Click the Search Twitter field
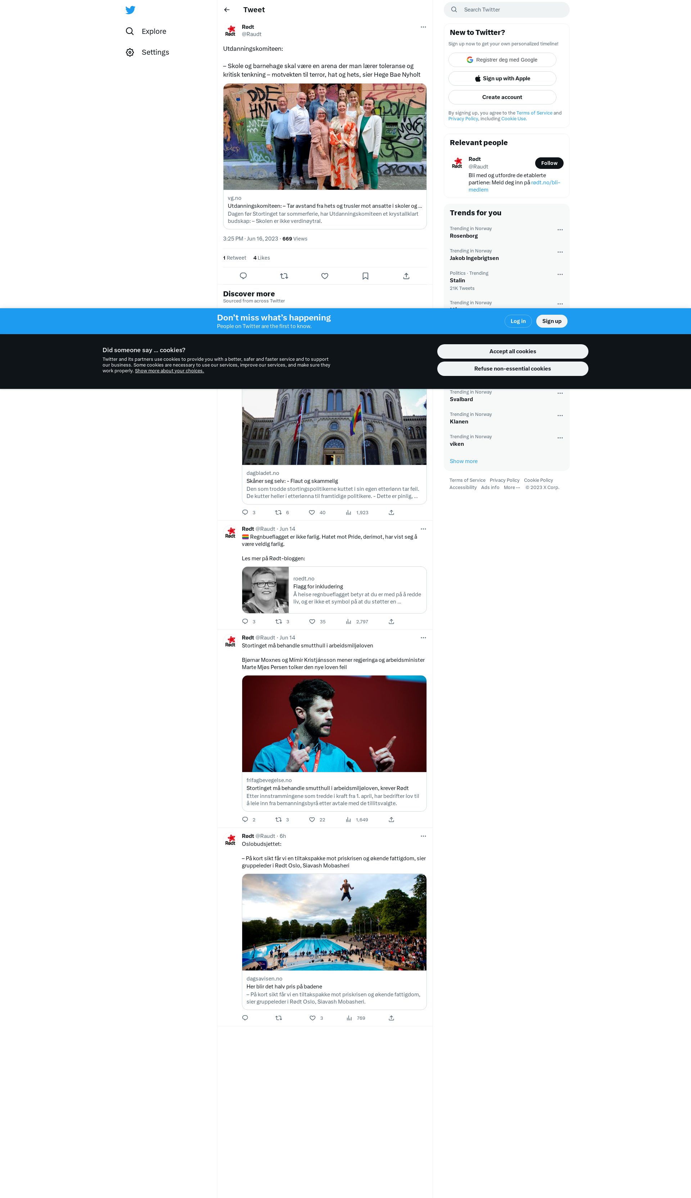This screenshot has height=1198, width=691. [506, 9]
